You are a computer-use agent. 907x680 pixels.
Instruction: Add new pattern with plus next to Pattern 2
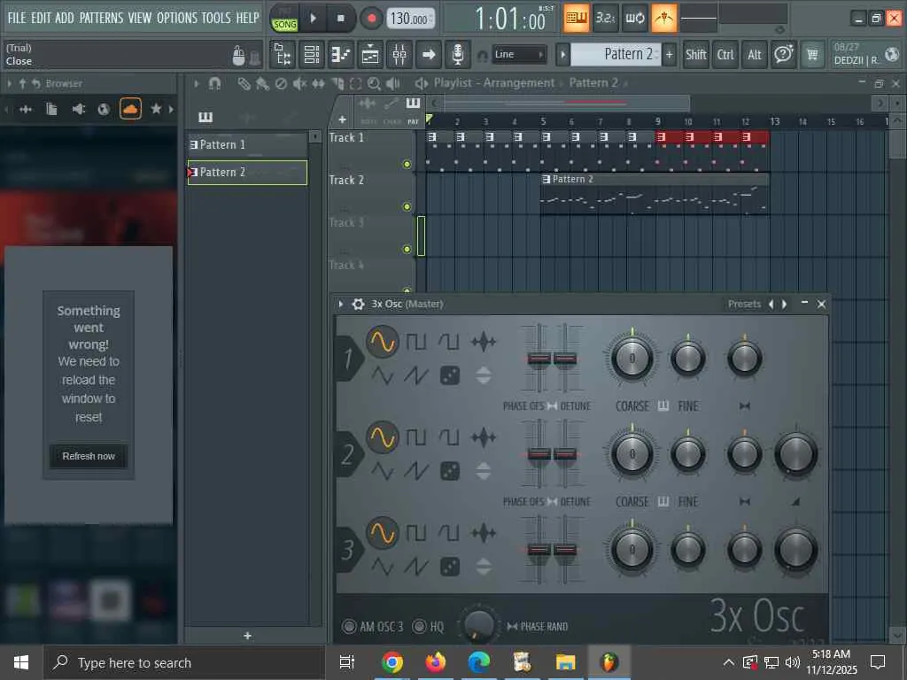(x=670, y=55)
